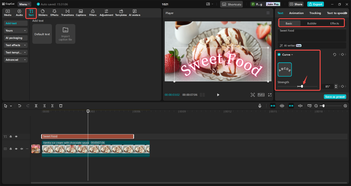Click the Delete right icon
Screen dimensions: 351x186
point(52,106)
